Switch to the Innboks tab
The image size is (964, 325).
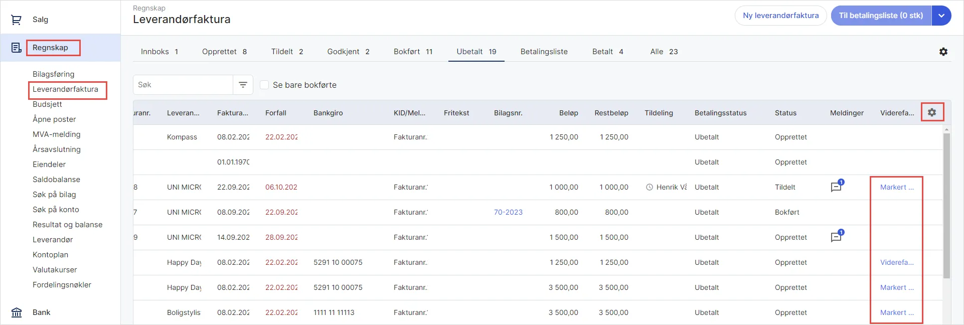click(159, 52)
